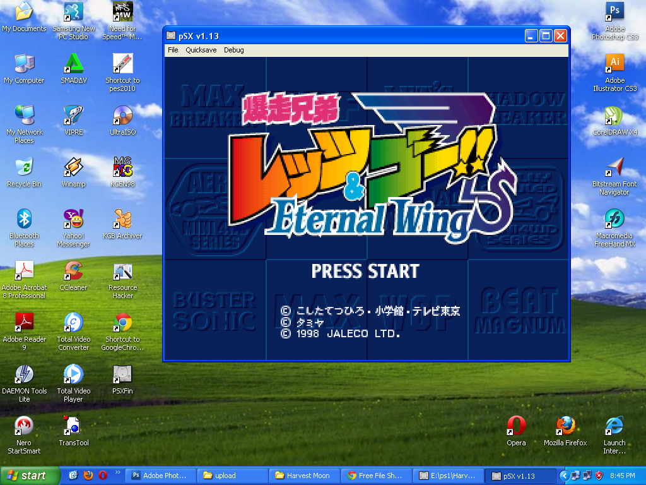Switch to Free File Sharing Chrome taskbar button
This screenshot has height=485, width=646.
click(376, 476)
